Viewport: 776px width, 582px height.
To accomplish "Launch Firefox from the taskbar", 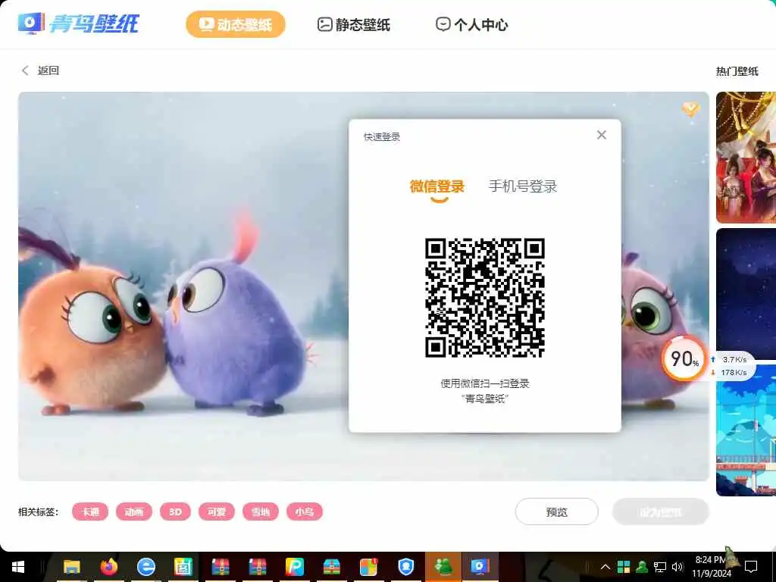I will pos(109,567).
